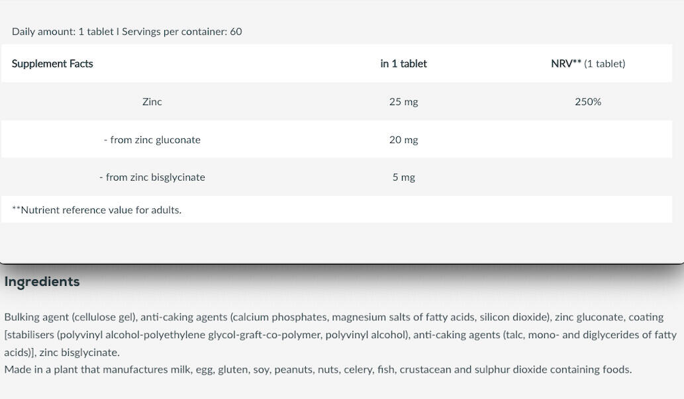Click Servings per container: 60 text
Screen dimensions: 684x399
click(x=182, y=32)
